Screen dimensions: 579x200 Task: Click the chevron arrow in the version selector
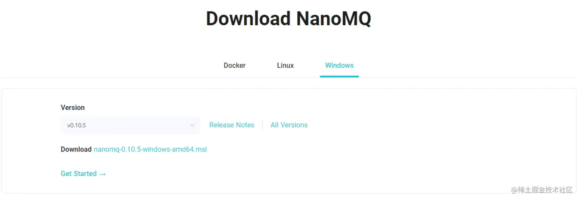tap(193, 125)
